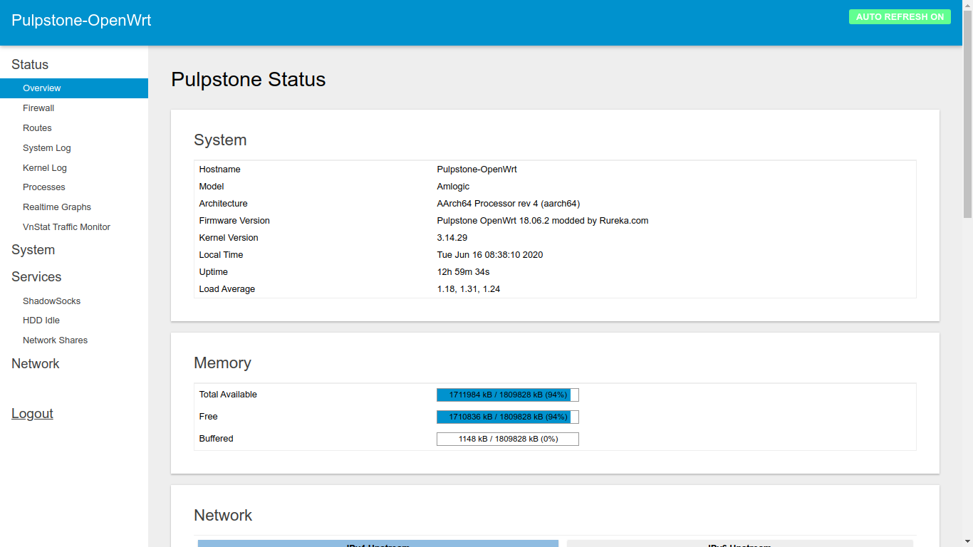973x547 pixels.
Task: Open the Pulpstone-OpenWrt header link
Action: coord(81,21)
